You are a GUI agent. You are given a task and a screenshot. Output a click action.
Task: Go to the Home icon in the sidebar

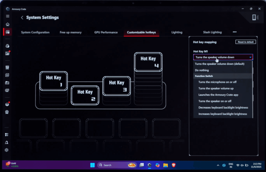coord(8,24)
